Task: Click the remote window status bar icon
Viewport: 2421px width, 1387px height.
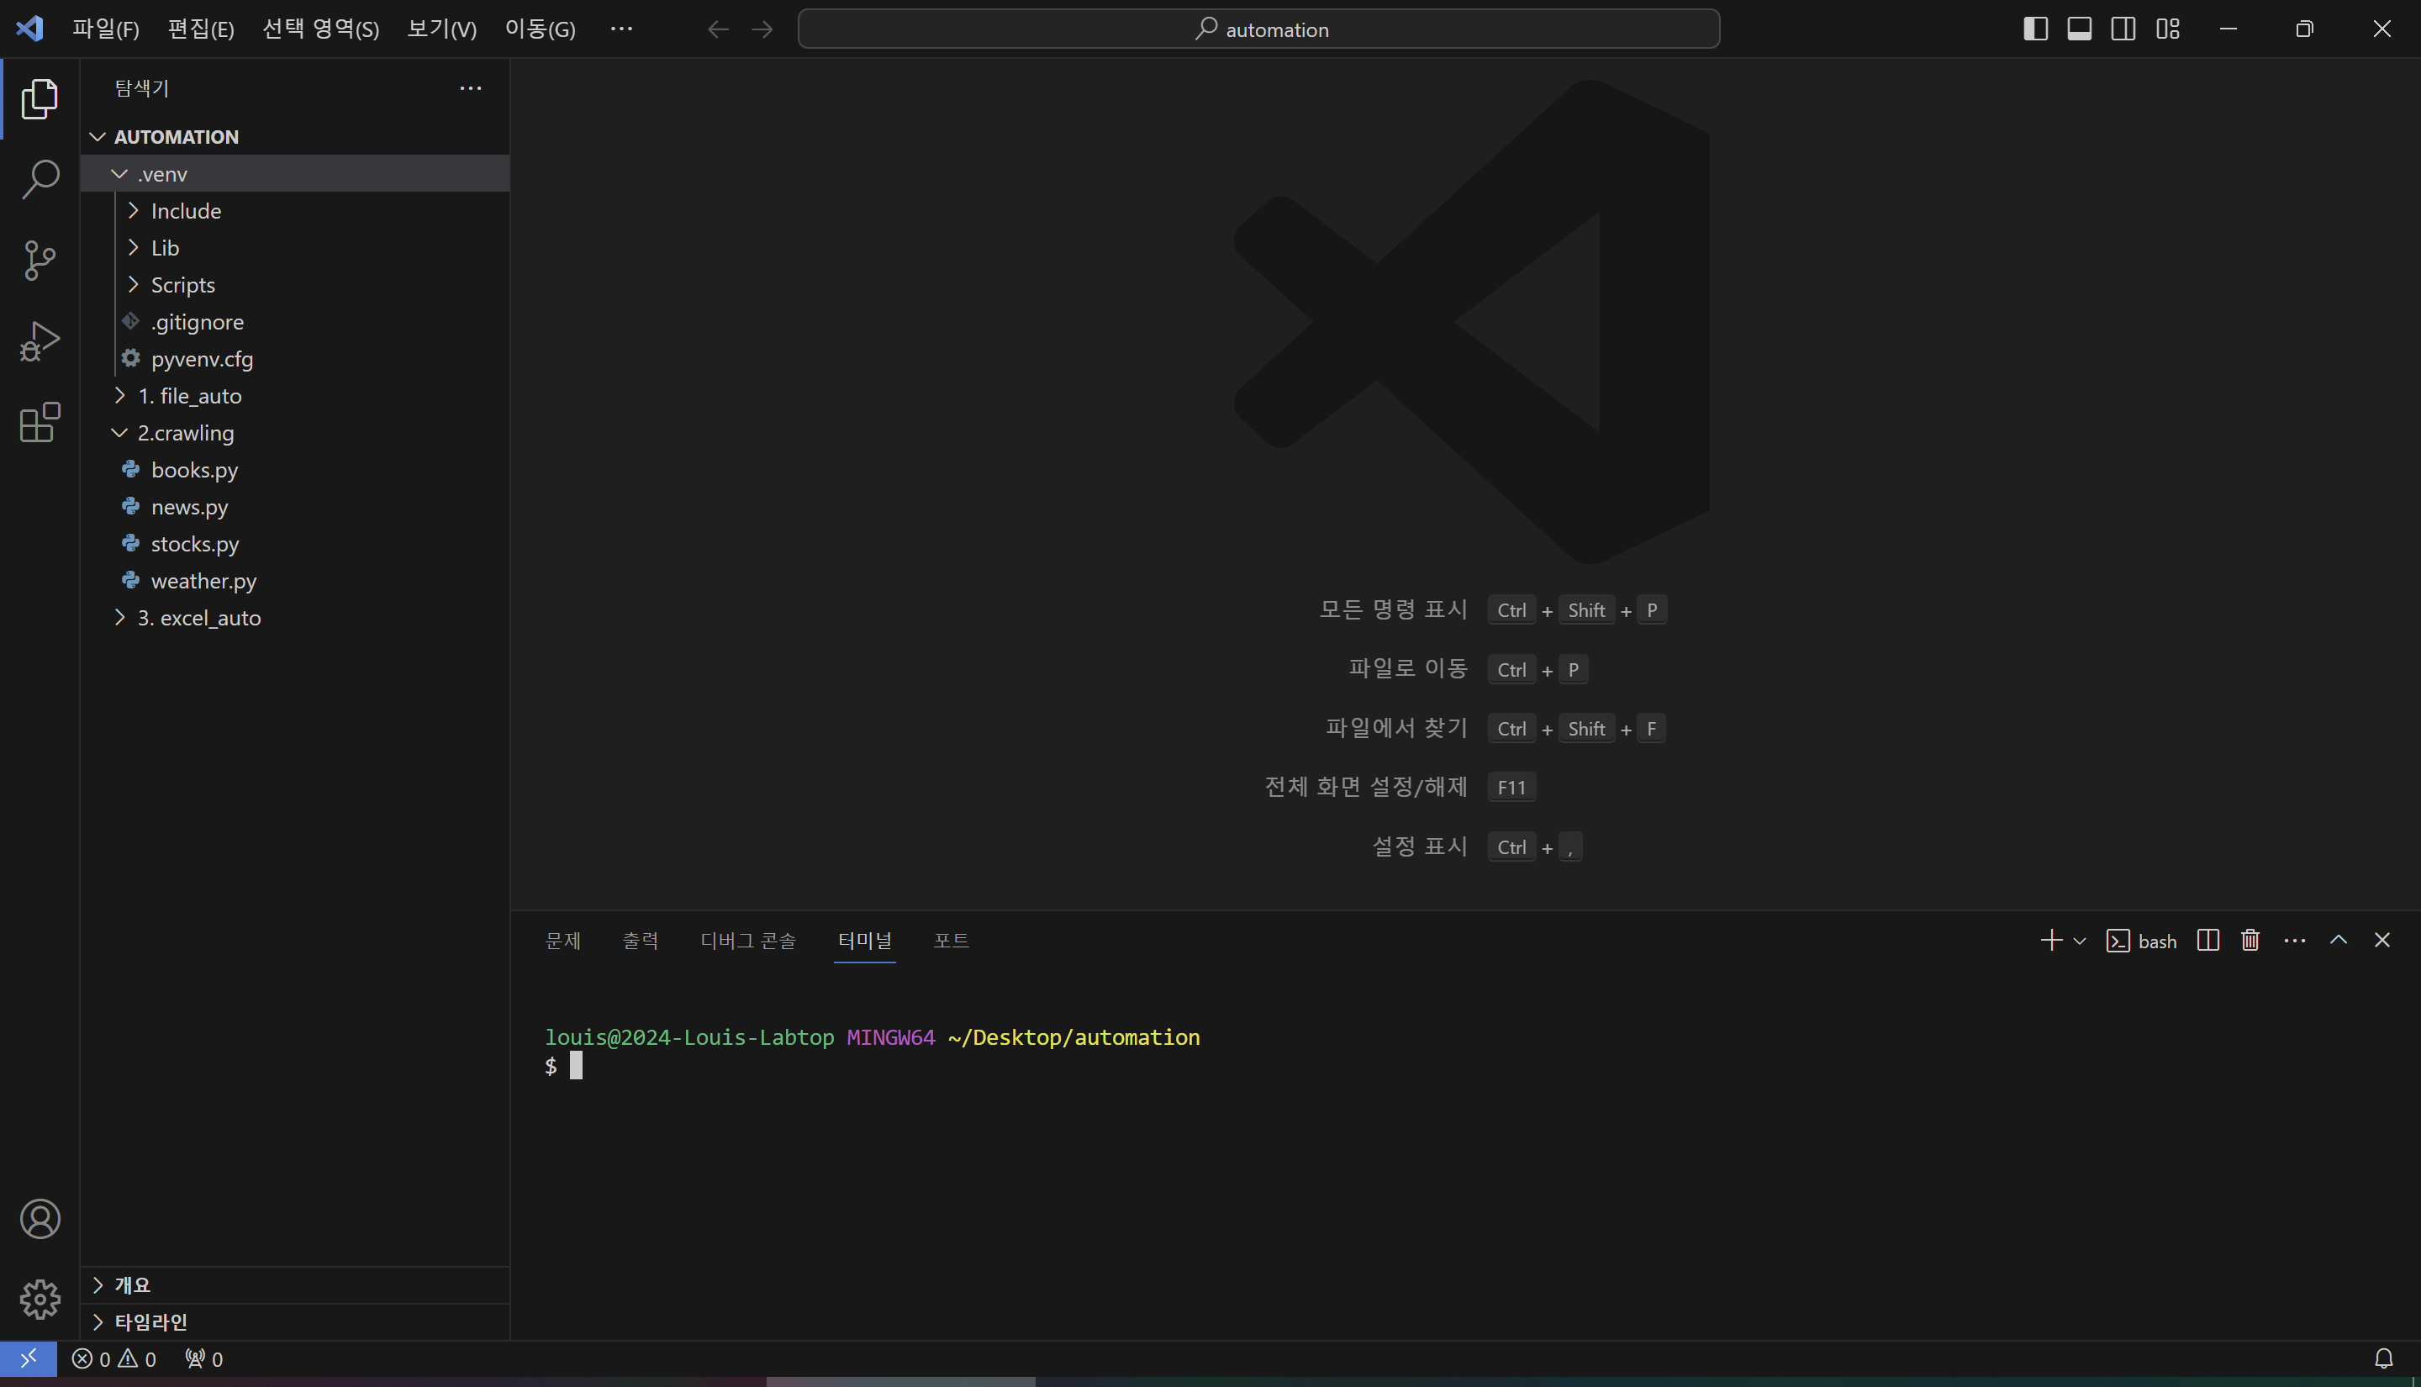Action: pyautogui.click(x=29, y=1358)
